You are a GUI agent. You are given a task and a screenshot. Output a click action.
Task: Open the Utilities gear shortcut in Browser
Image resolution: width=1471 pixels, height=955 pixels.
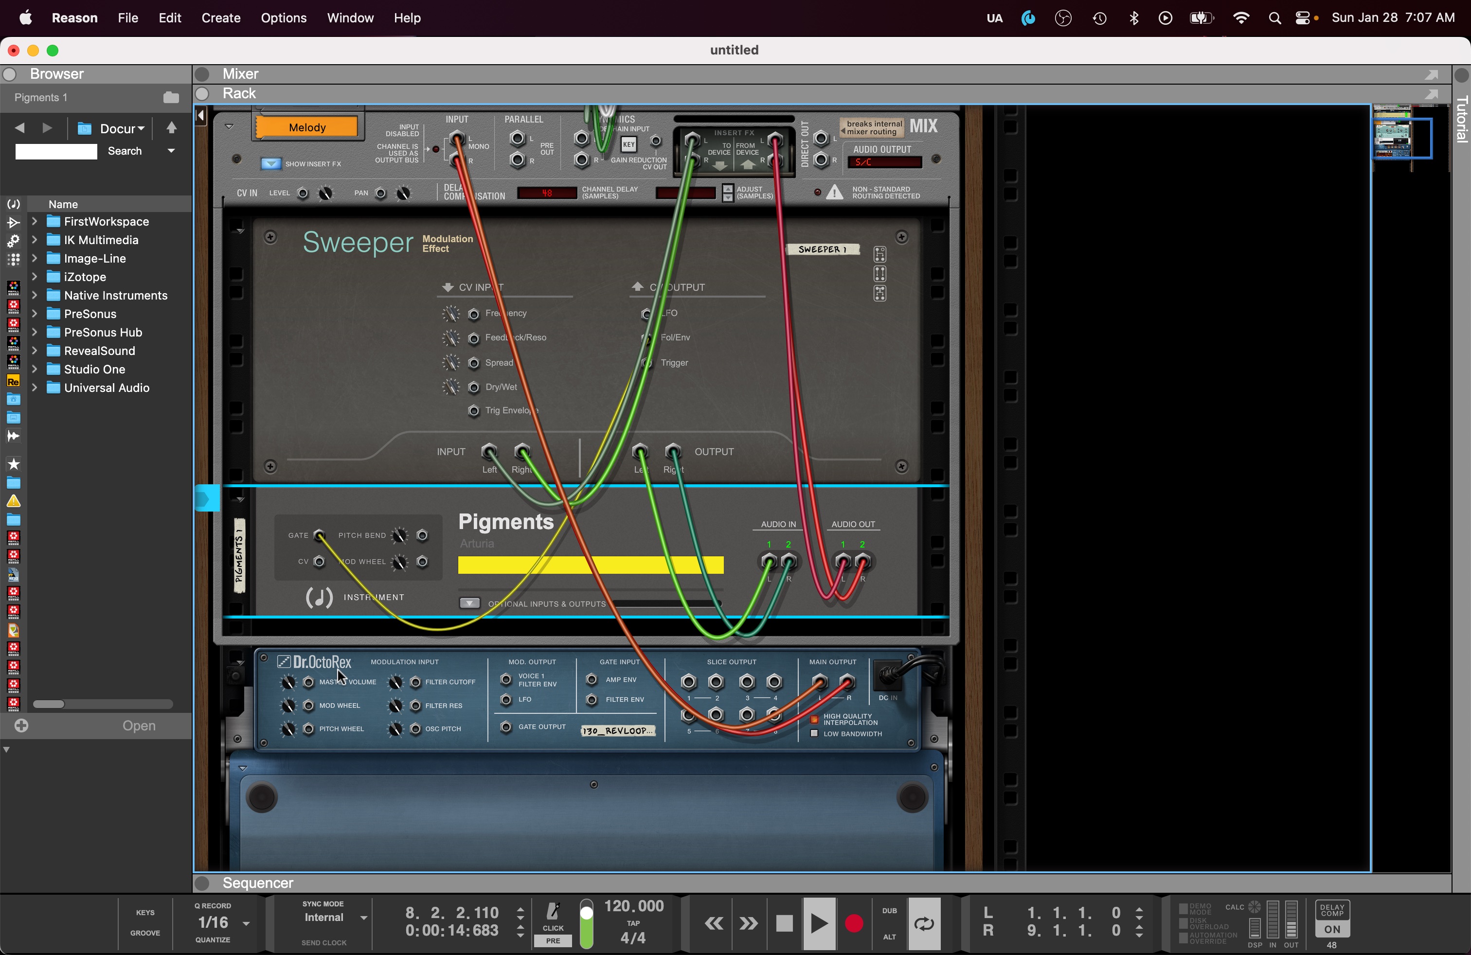pos(13,241)
